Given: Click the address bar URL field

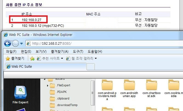Looking at the screenshot, I should click(104, 43).
